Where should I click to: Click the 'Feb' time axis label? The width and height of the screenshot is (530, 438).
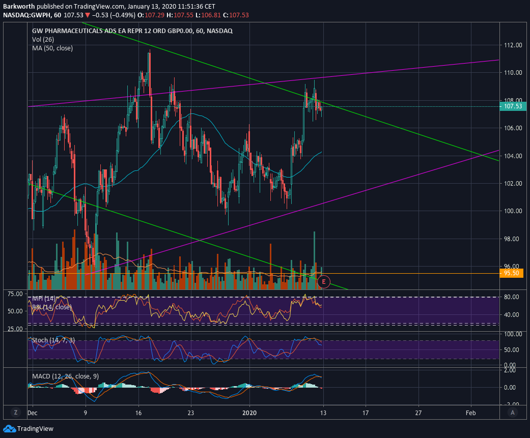pos(470,413)
